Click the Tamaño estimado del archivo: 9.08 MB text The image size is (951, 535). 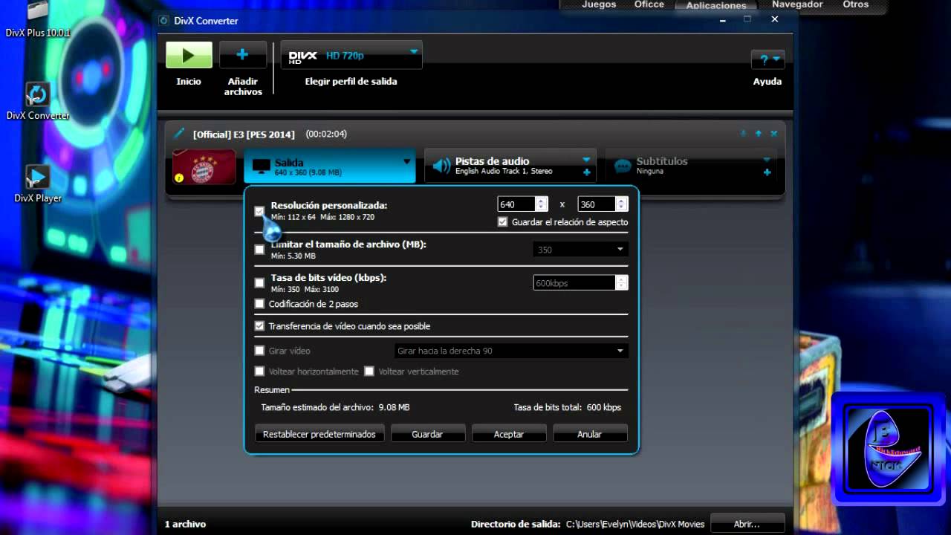point(335,407)
